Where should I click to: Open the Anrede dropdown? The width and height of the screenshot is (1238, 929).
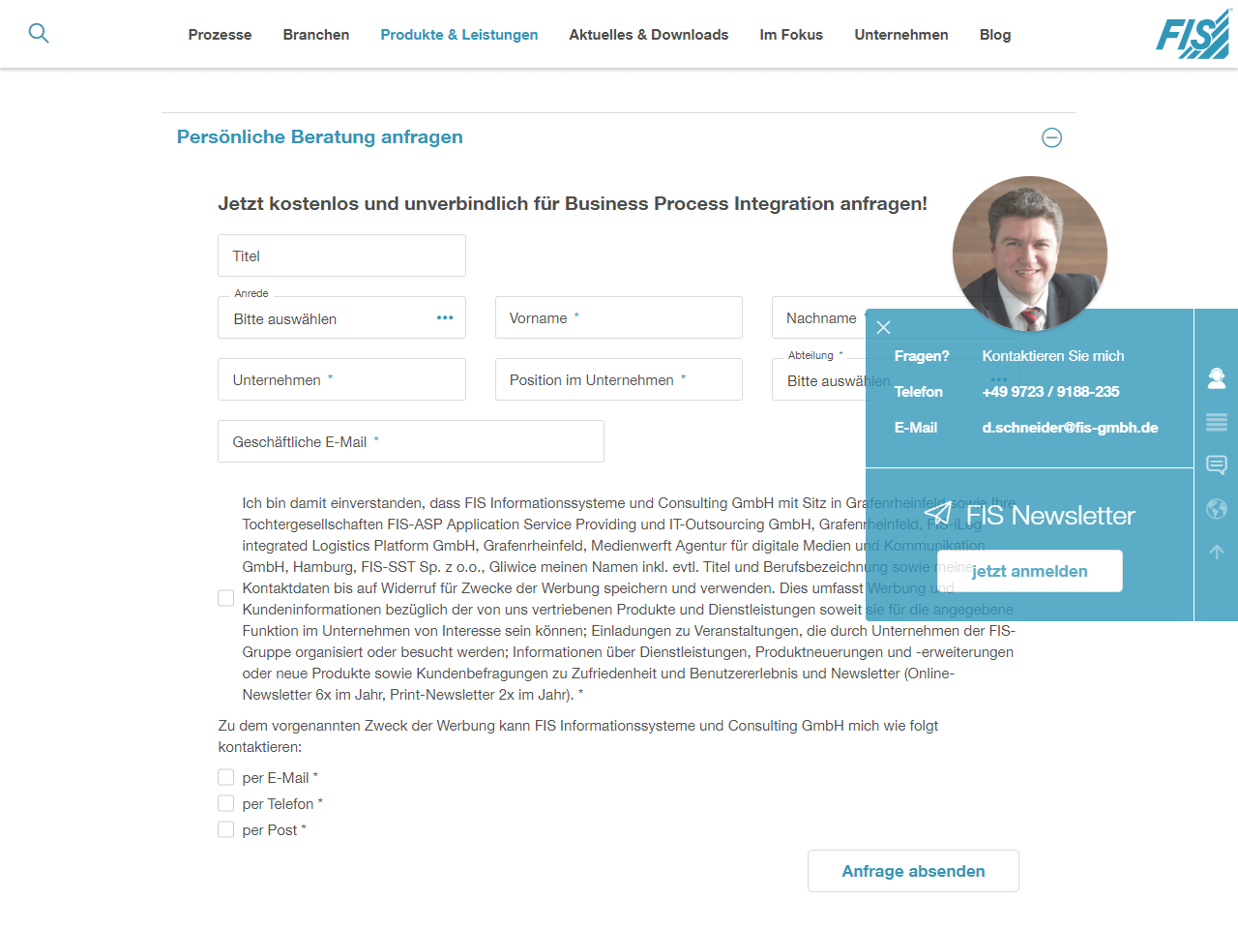pos(341,318)
